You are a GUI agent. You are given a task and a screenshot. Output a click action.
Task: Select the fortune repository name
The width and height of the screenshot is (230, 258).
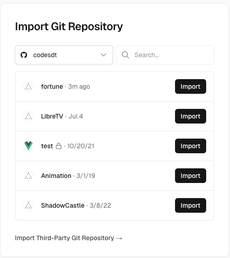52,86
